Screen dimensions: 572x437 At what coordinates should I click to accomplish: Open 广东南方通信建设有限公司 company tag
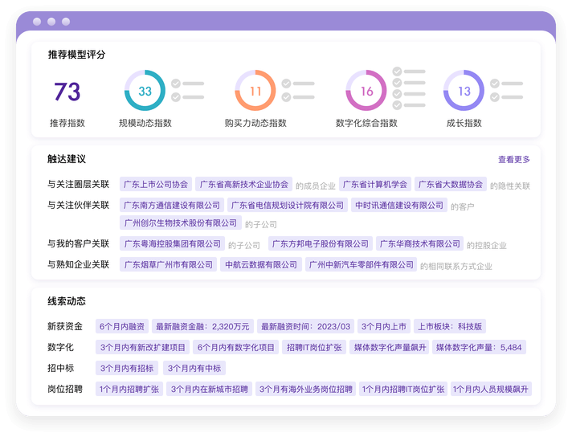(x=172, y=205)
